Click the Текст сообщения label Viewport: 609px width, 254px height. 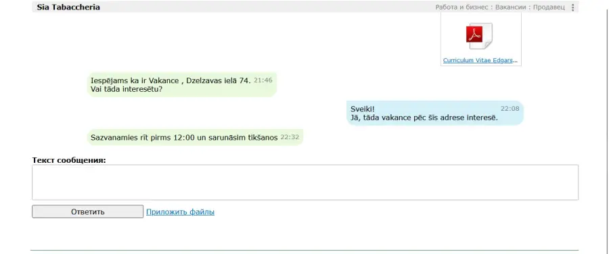point(69,160)
